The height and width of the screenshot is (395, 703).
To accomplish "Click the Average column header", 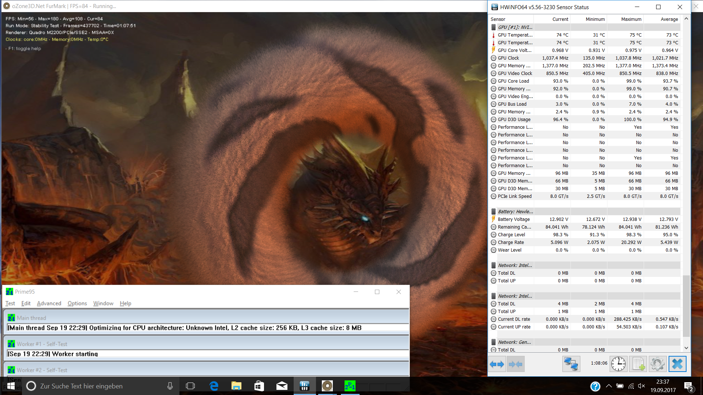I will (669, 19).
